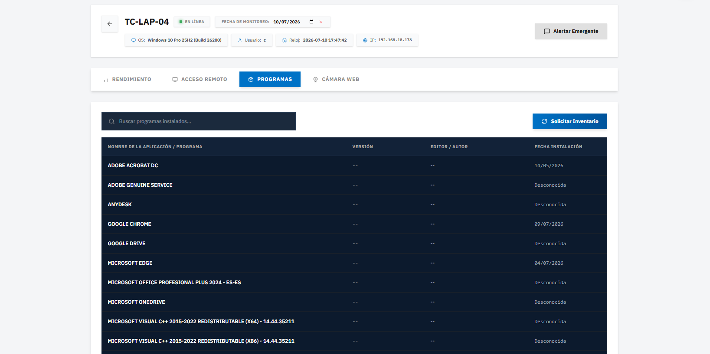Click the Alertar Emergente button

(x=571, y=31)
